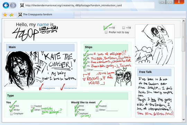Maximize the browser window
The width and height of the screenshot is (187, 125).
point(170,2)
